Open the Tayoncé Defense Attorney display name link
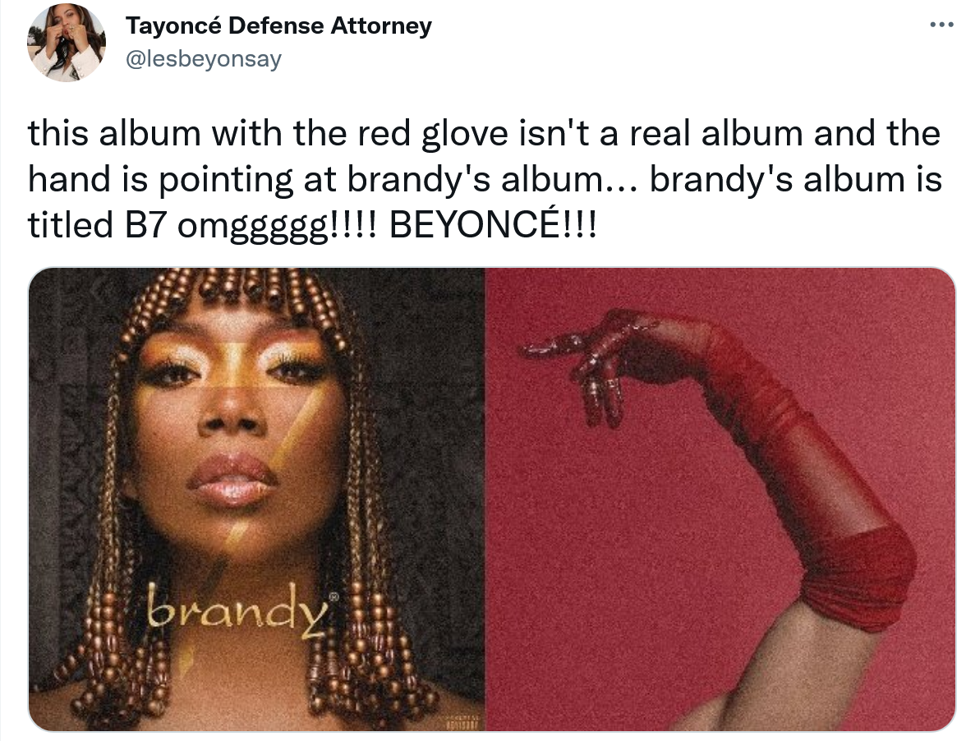This screenshot has width=966, height=741. click(278, 25)
